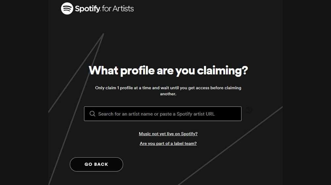Follow the 'Are you part of a label team?' link
Viewport: 331px width, 185px height.
point(168,143)
